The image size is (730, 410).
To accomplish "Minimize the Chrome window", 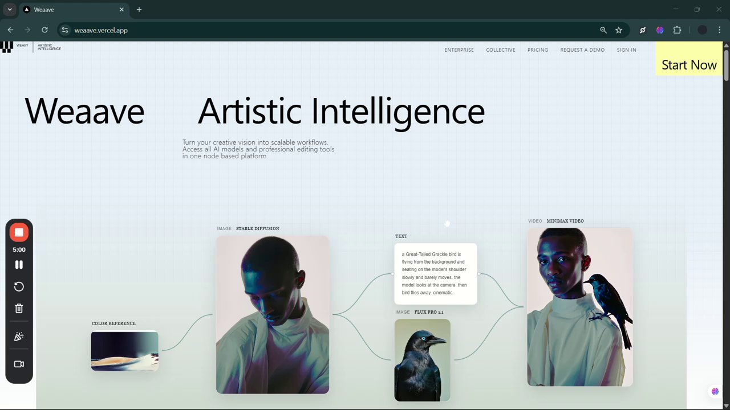I will pyautogui.click(x=676, y=10).
